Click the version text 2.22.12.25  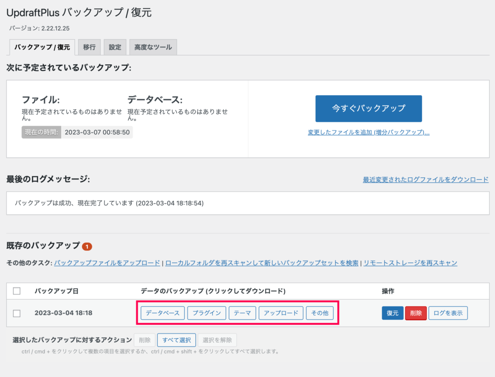(56, 29)
